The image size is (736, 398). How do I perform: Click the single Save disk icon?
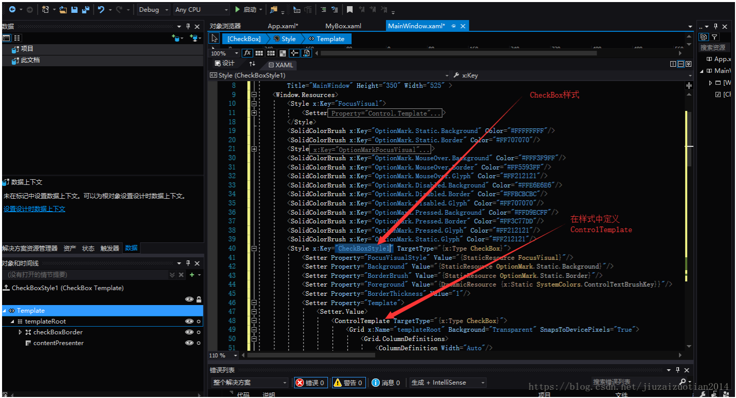pos(75,10)
